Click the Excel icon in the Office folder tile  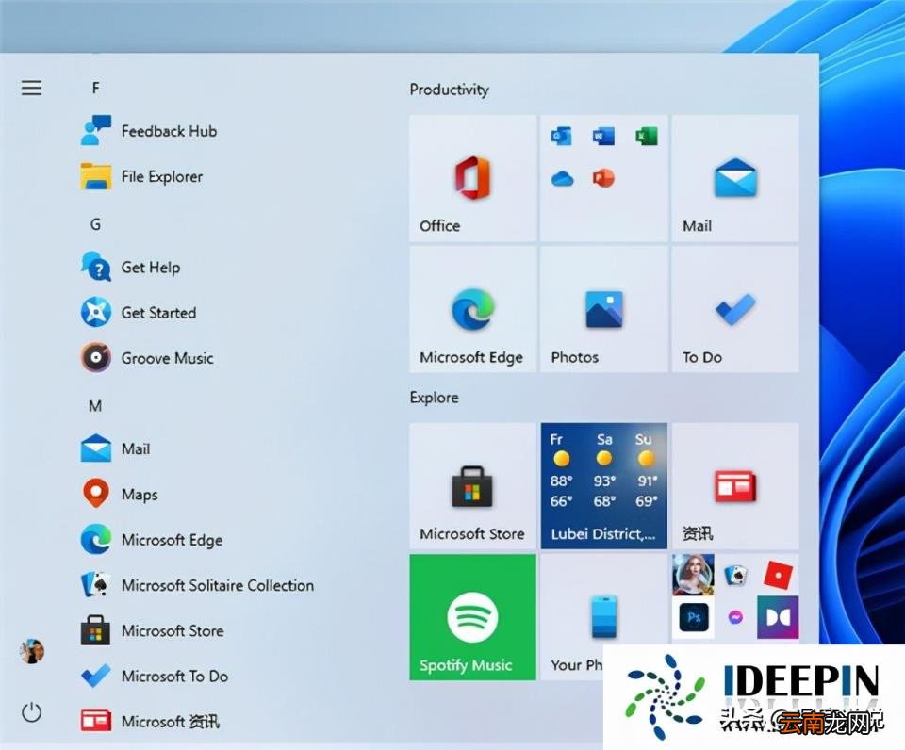647,137
